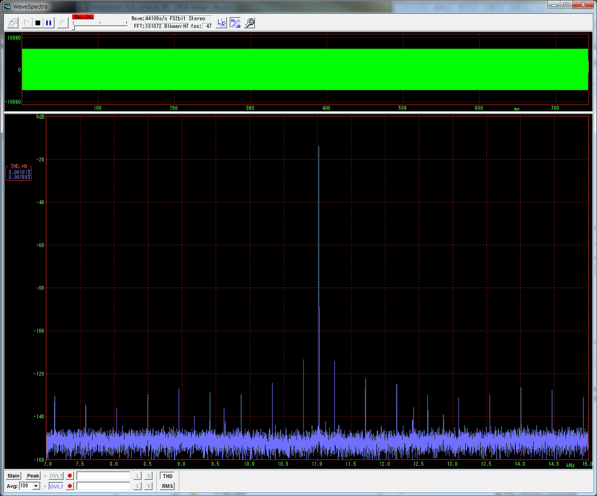The image size is (597, 496).
Task: Click the ms unit label on the waveform axis
Action: pyautogui.click(x=517, y=108)
